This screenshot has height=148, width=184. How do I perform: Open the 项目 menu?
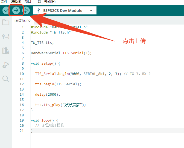(x=28, y=2)
